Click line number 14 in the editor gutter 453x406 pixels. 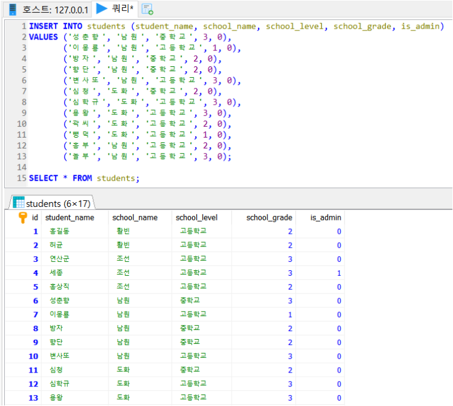coord(22,167)
